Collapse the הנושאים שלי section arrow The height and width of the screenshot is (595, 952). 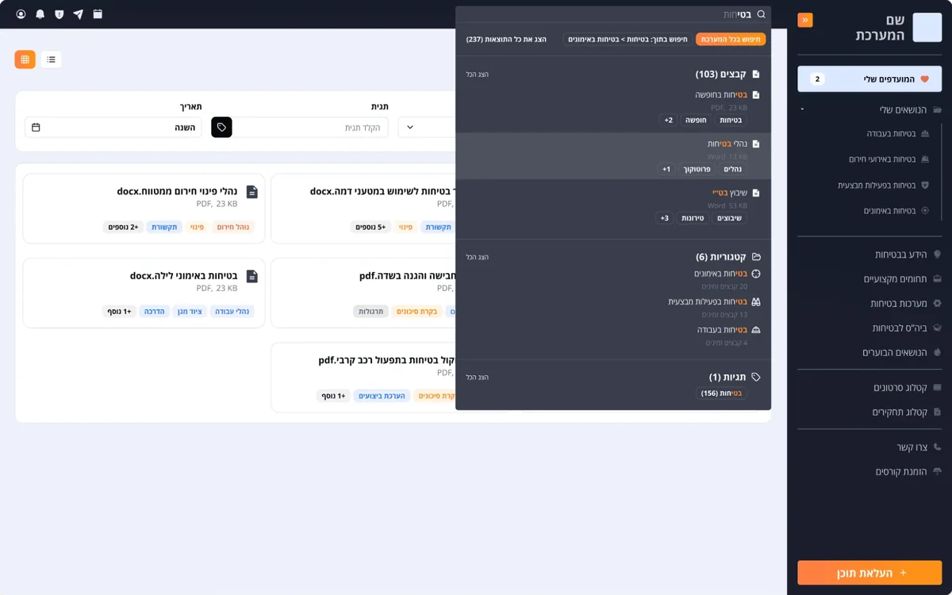(x=802, y=109)
